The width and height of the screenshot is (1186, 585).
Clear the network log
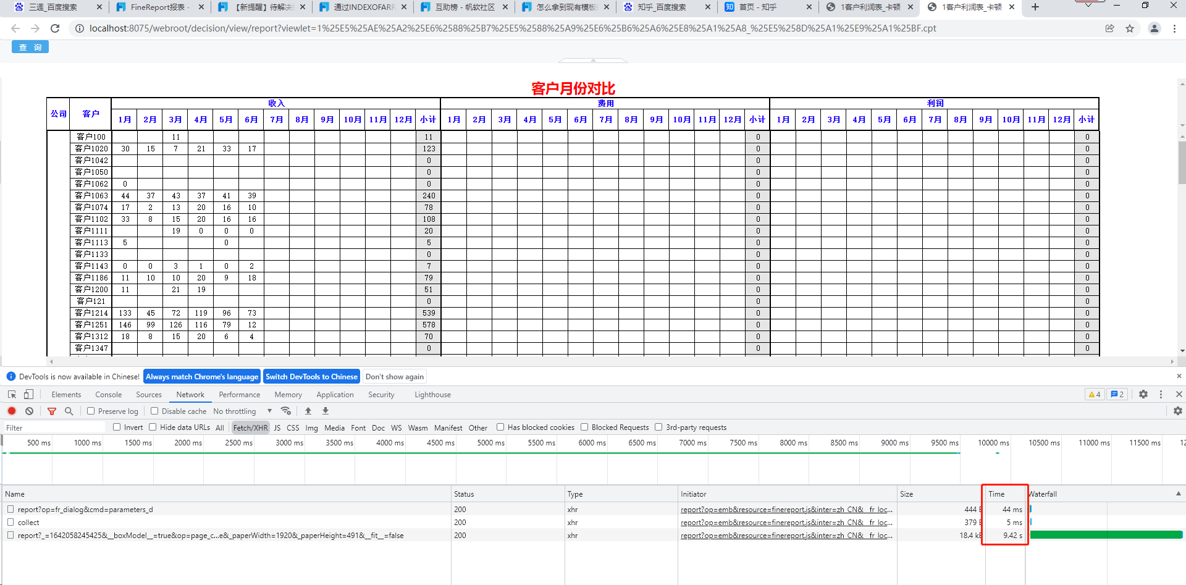click(29, 411)
